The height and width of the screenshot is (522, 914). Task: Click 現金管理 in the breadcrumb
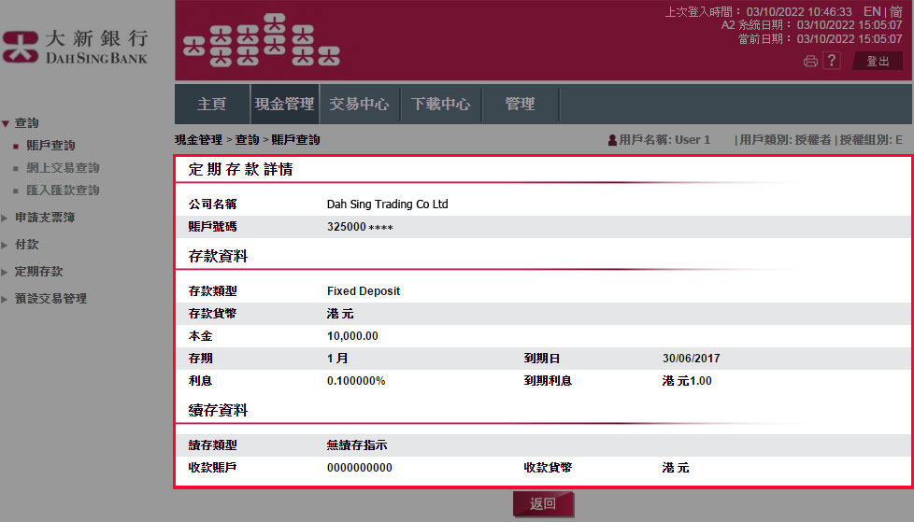pyautogui.click(x=198, y=140)
